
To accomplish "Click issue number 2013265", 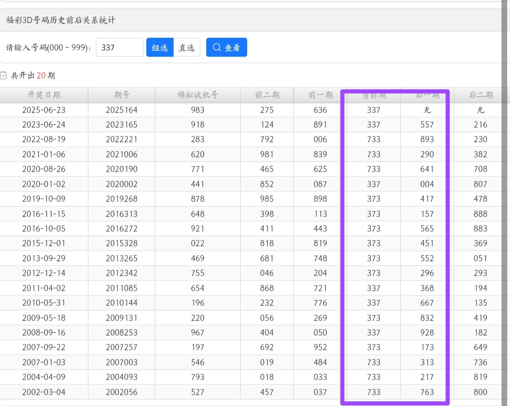I will pos(122,259).
